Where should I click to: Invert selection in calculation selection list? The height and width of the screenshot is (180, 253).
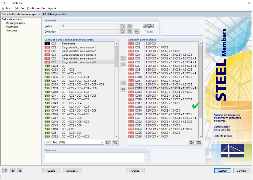[199, 142]
